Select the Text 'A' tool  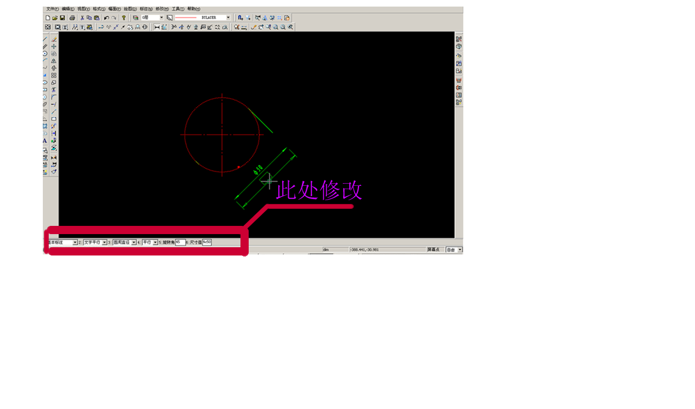[x=45, y=140]
